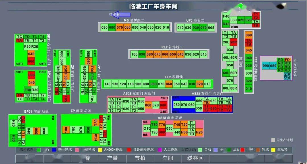The height and width of the screenshot is (164, 307).
Task: Open orange station 045 on FE2 发动机舱线
Action: point(248,51)
